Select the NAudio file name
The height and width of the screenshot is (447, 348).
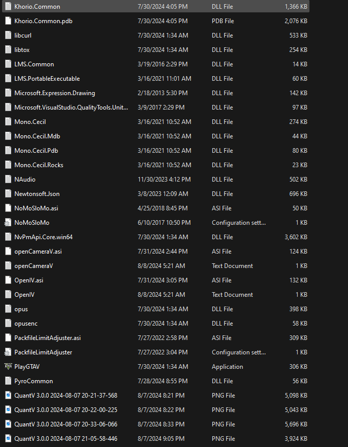click(25, 179)
